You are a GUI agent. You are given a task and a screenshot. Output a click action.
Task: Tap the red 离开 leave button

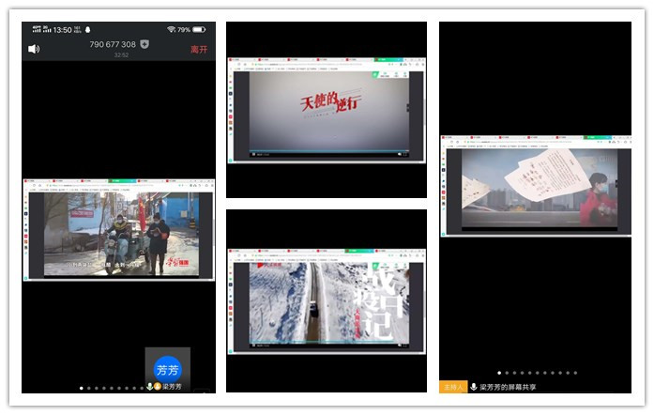click(x=199, y=49)
